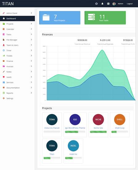Click the Projects folder icon in sidebar
138x170 pixels.
coord(4,24)
